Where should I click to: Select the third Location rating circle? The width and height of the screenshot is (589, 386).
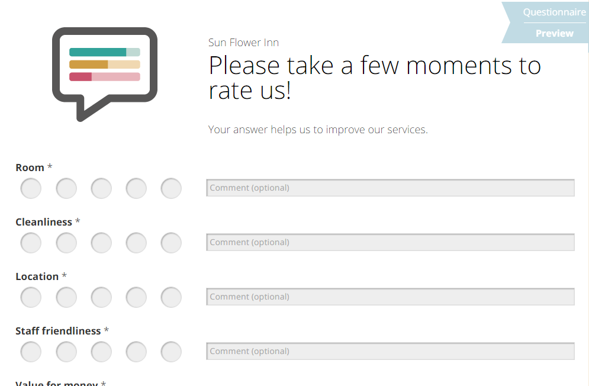tap(101, 297)
